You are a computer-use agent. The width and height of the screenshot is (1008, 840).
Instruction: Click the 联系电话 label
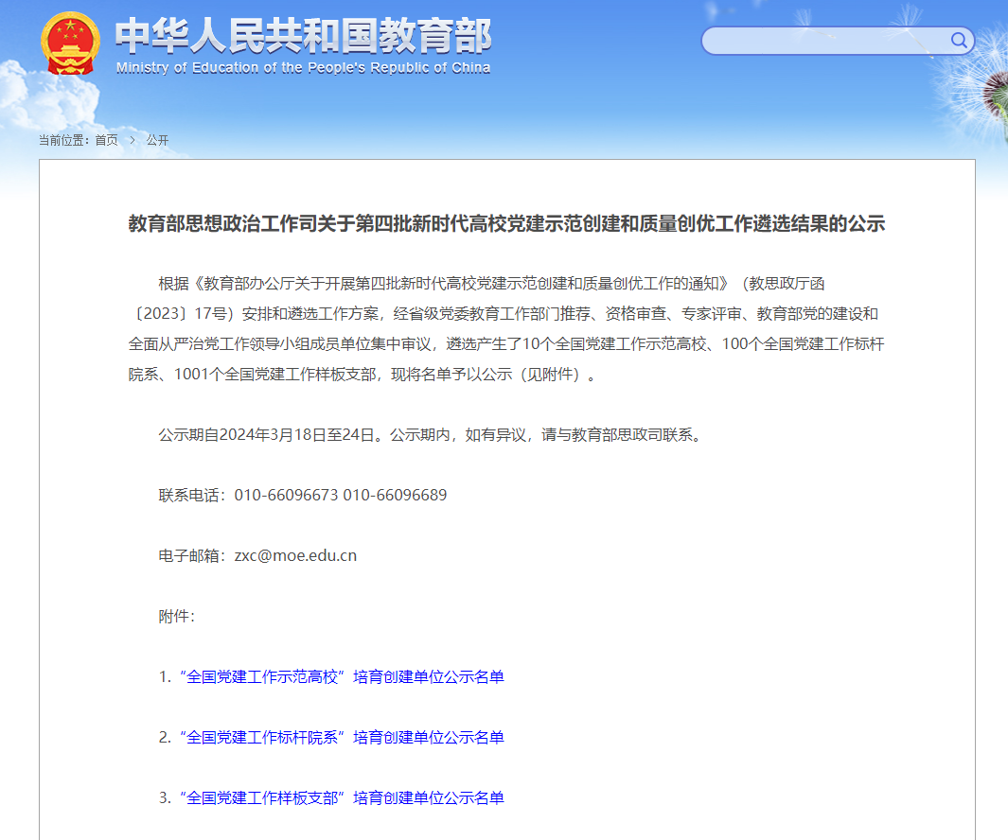192,495
